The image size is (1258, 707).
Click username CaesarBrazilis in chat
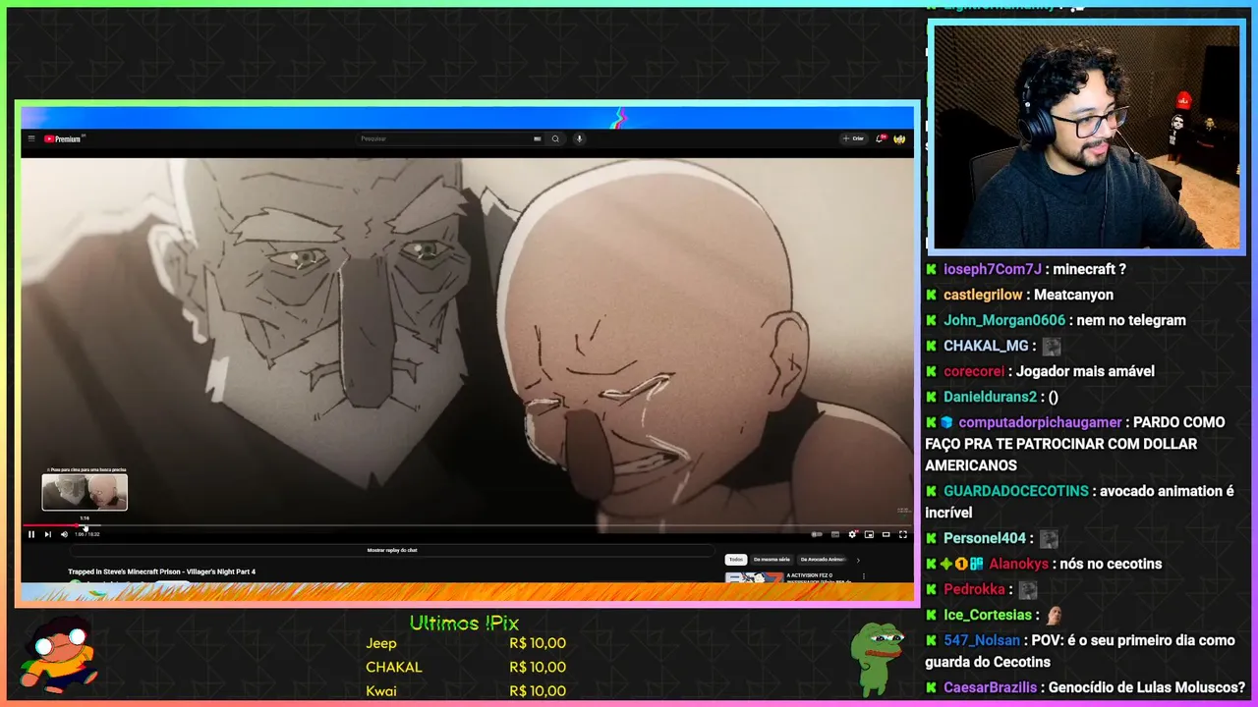coord(992,687)
